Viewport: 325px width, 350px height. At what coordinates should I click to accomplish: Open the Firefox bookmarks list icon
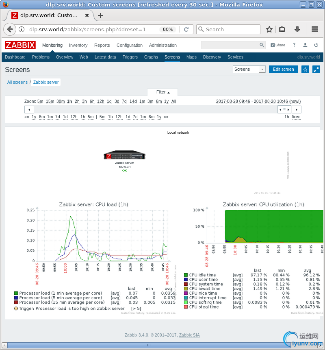[282, 29]
